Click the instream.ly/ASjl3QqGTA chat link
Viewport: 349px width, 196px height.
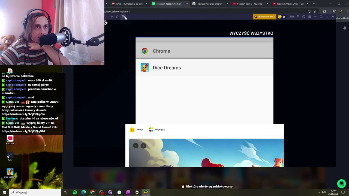(23, 131)
